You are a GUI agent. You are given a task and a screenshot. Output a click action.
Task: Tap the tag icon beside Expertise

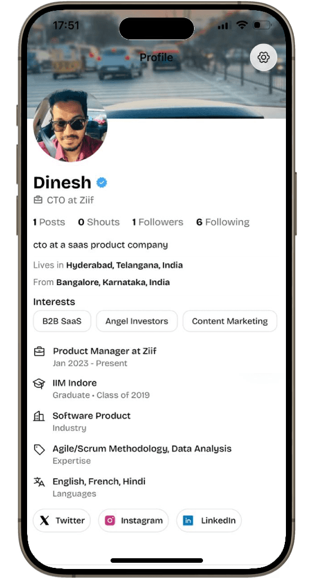[x=39, y=450]
